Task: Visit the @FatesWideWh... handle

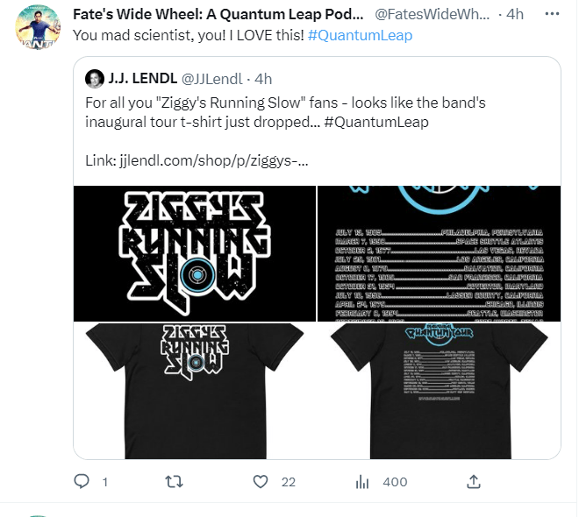Action: (x=432, y=14)
